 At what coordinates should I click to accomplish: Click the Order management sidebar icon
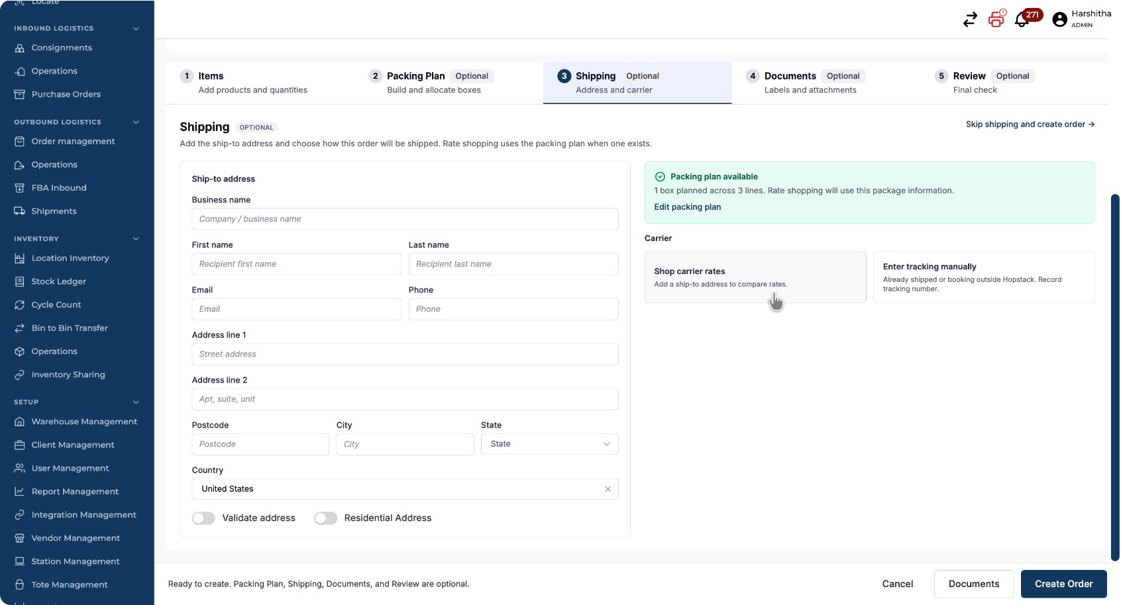20,141
